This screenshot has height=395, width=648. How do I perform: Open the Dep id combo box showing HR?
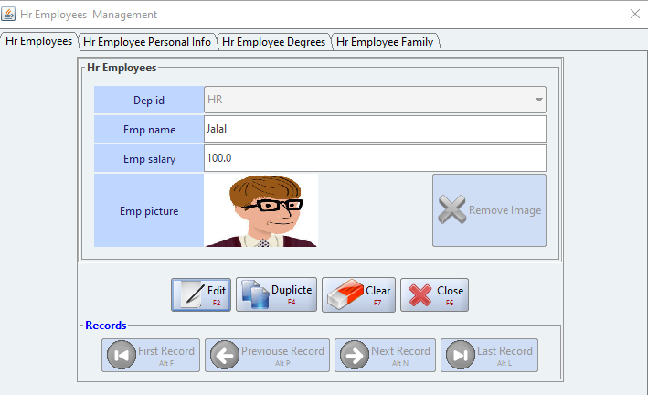pyautogui.click(x=366, y=99)
